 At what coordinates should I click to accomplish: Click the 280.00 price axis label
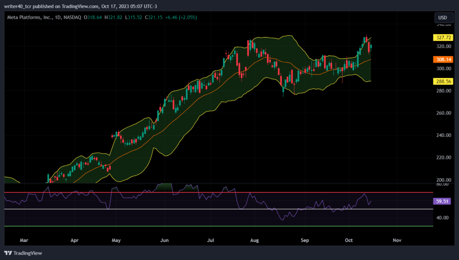444,90
